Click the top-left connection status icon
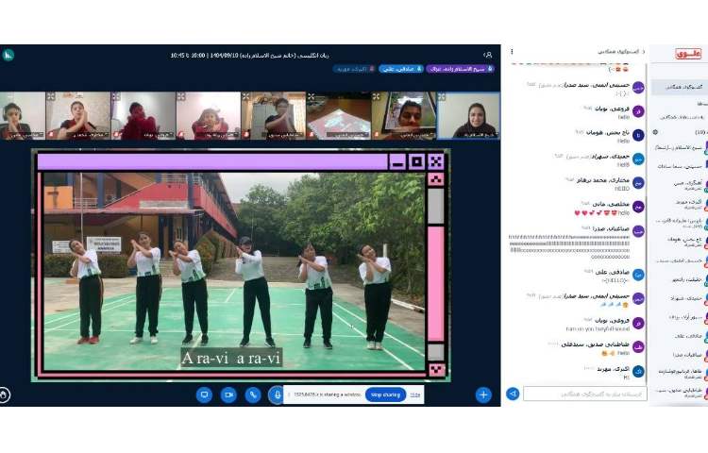The image size is (708, 453). coord(8,55)
